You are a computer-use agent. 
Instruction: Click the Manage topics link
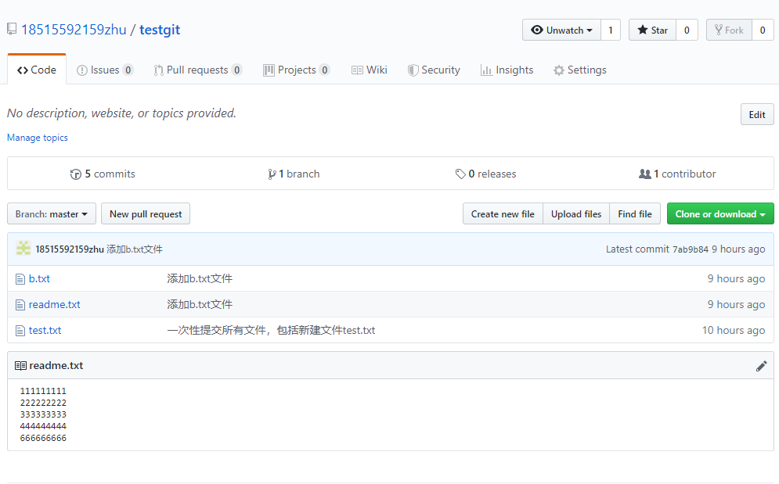(38, 138)
